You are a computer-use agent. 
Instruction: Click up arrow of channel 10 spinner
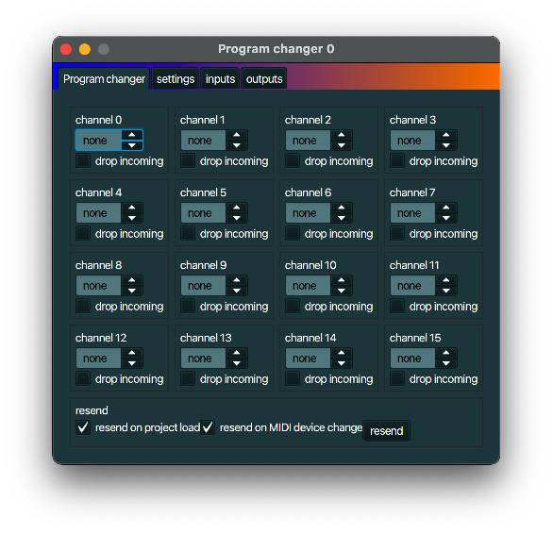point(342,280)
